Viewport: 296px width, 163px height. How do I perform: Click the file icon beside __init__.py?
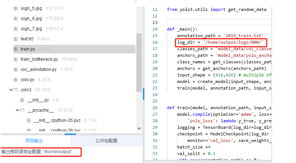tap(22, 100)
